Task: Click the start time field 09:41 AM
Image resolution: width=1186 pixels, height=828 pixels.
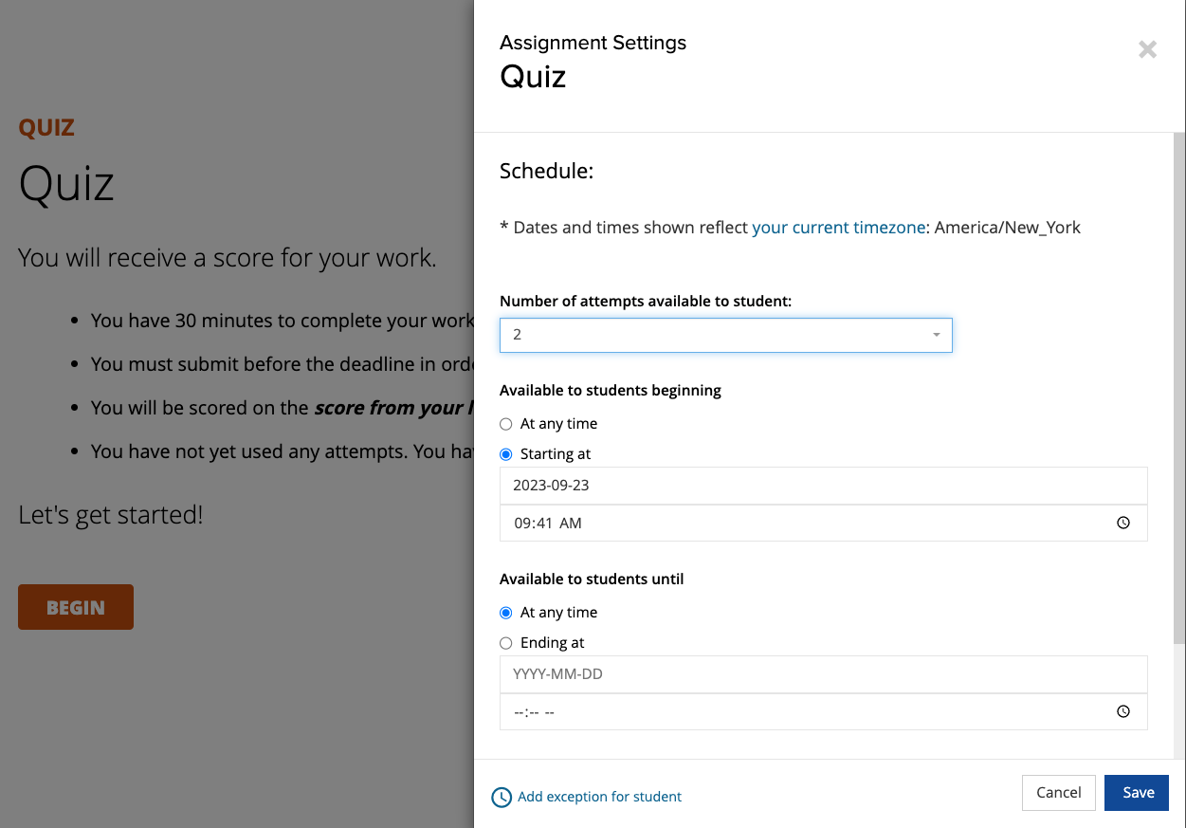Action: click(x=824, y=523)
